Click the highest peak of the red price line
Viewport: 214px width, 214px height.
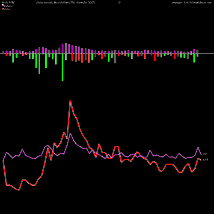[70, 101]
